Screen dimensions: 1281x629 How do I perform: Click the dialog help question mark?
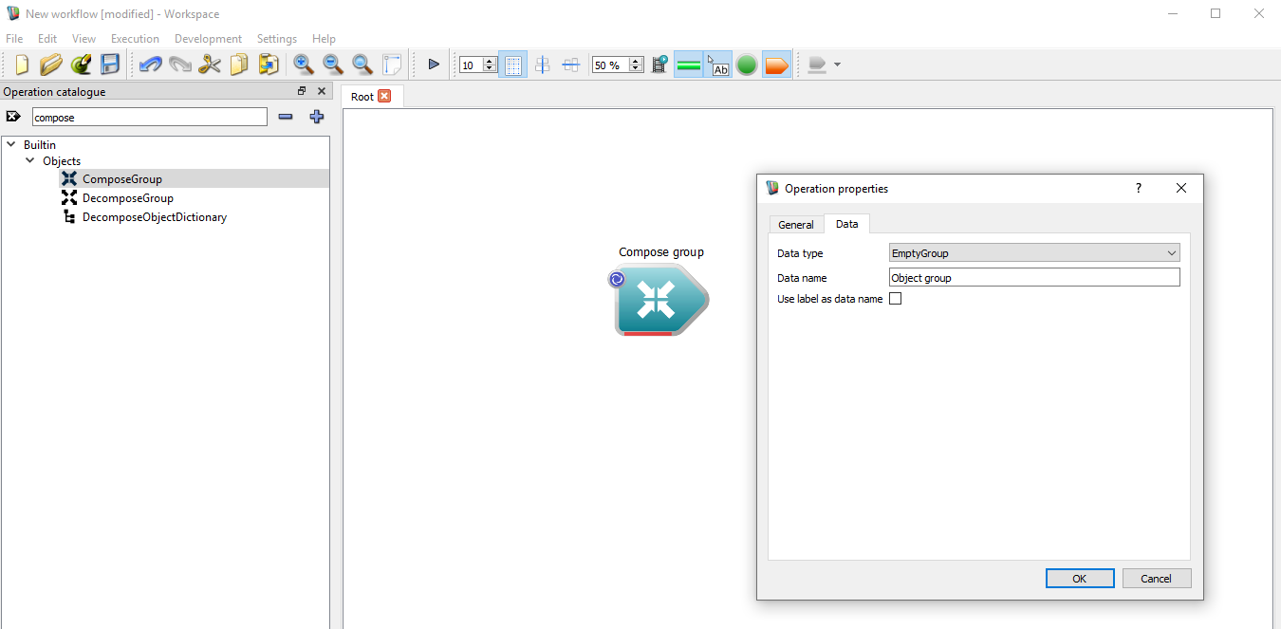tap(1139, 188)
